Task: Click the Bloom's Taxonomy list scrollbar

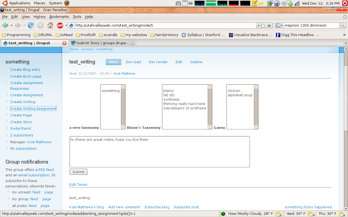Action: [x=210, y=107]
